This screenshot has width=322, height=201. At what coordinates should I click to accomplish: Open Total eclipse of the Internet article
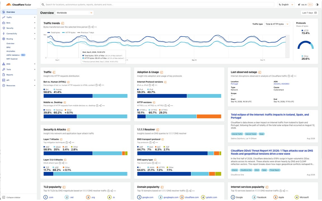(x=270, y=116)
